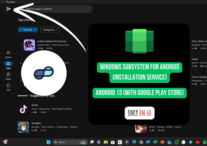Launch Google Chrome from the taskbar
Image resolution: width=207 pixels, height=146 pixels.
click(x=141, y=142)
